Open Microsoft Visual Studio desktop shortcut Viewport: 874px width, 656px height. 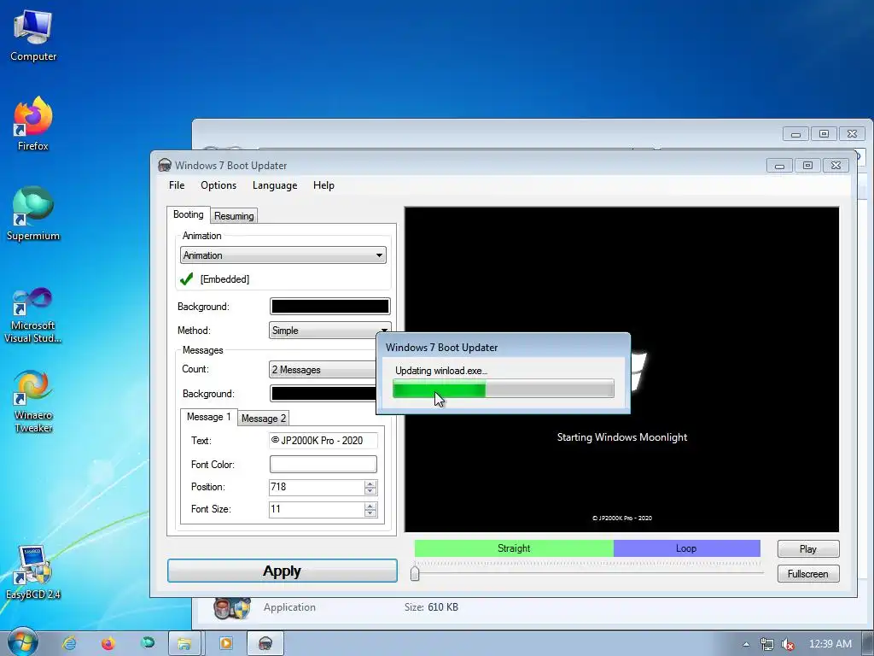pyautogui.click(x=33, y=315)
